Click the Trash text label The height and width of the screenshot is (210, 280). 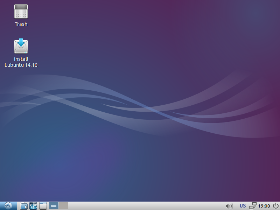(x=21, y=24)
